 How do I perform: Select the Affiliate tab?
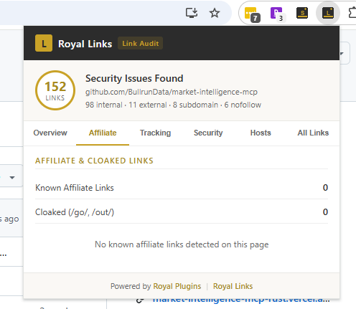[103, 133]
